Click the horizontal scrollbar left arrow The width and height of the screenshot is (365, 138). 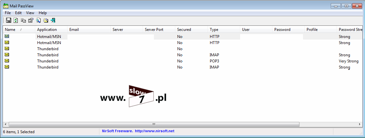coord(5,124)
